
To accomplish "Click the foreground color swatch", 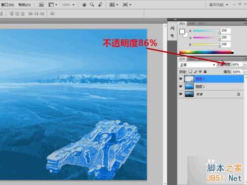I will click(x=182, y=32).
